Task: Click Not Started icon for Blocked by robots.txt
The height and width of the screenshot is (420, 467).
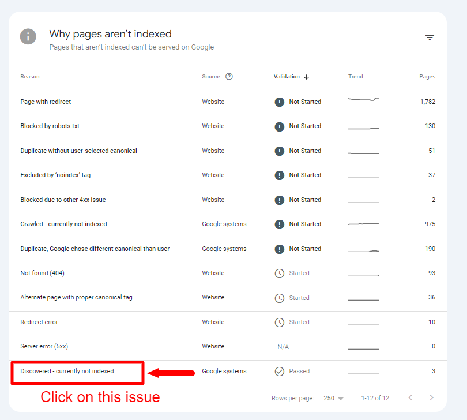Action: [x=280, y=126]
